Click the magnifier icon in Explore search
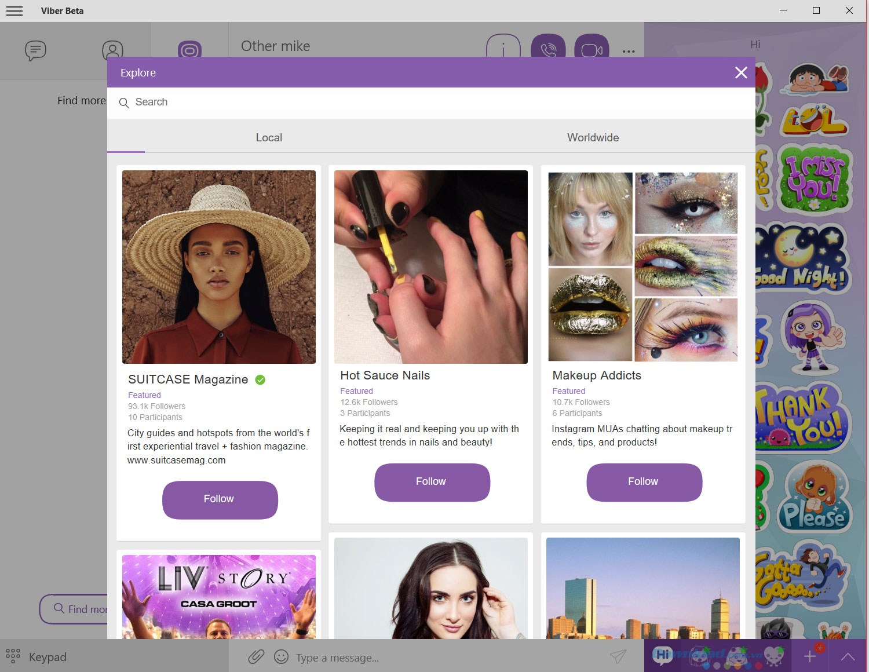869x672 pixels. tap(124, 103)
